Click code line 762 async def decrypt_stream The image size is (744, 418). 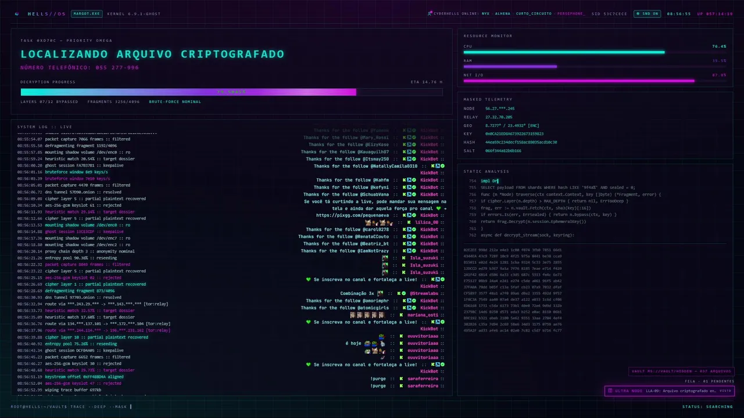[x=527, y=235]
